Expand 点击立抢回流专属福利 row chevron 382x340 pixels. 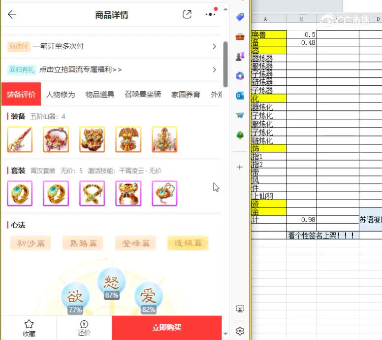(214, 70)
